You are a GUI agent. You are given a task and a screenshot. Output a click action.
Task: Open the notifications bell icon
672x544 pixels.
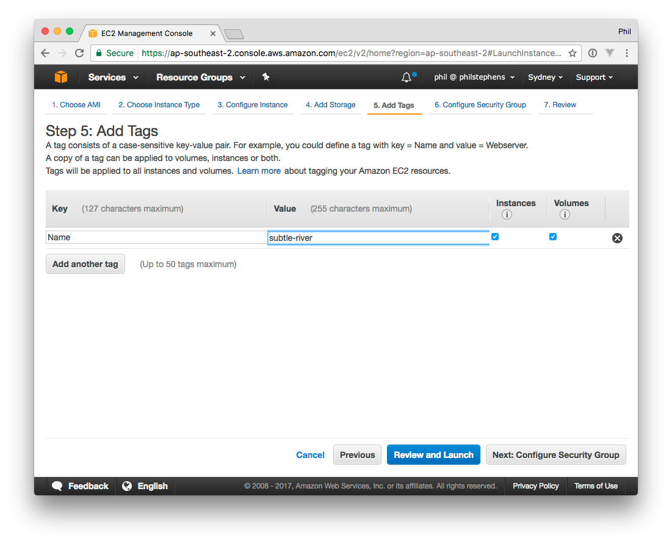(406, 77)
